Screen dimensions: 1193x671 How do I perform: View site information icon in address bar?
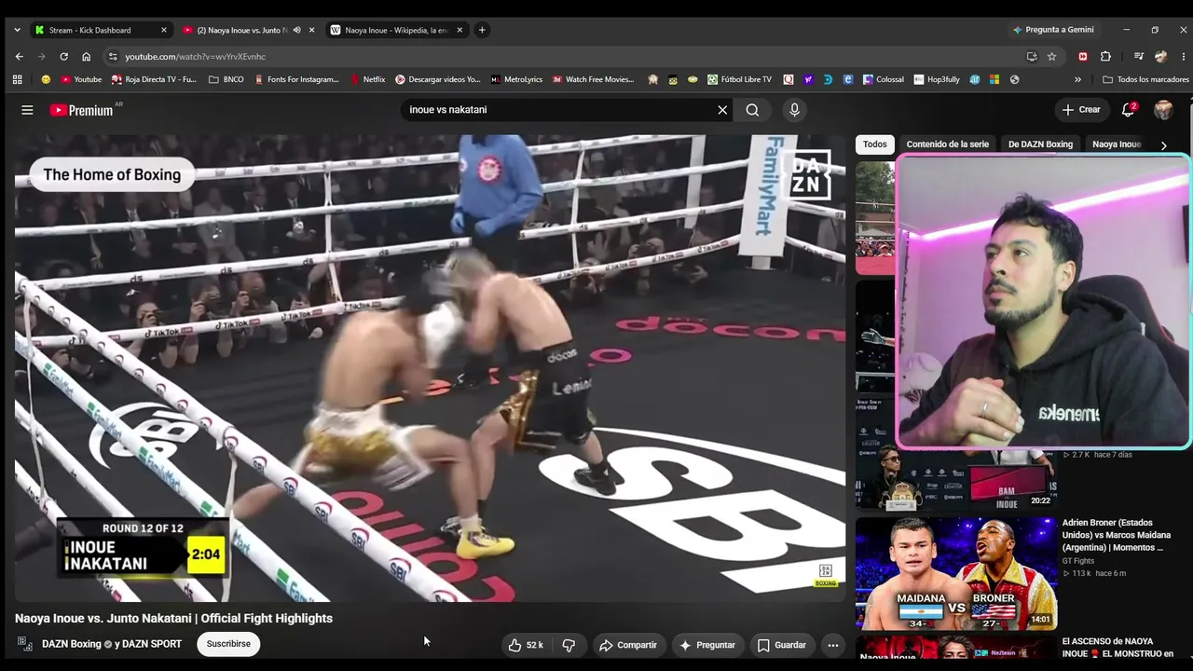[113, 56]
